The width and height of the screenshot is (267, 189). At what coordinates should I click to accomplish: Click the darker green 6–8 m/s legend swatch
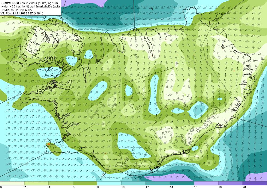click(x=85, y=183)
